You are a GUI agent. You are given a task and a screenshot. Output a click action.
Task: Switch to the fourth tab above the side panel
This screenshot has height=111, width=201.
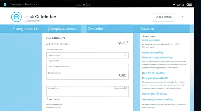[147, 29]
